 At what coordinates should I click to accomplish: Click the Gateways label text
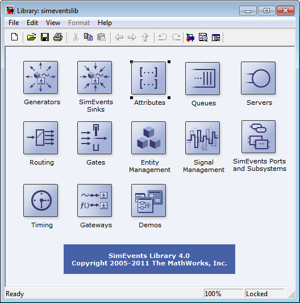pos(96,225)
